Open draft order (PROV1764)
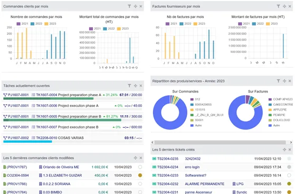This screenshot has width=295, height=194. (x=15, y=192)
